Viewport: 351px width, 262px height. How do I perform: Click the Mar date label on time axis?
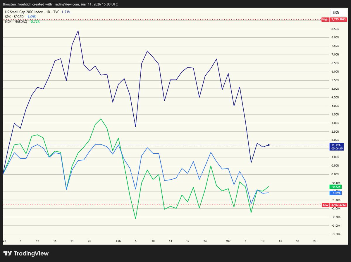coord(228,241)
